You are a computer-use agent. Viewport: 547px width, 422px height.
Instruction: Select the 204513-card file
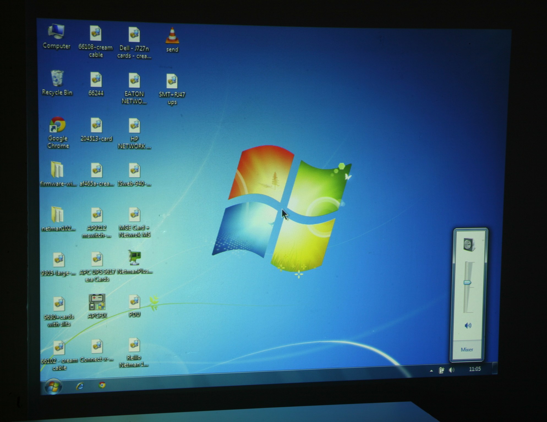click(96, 130)
